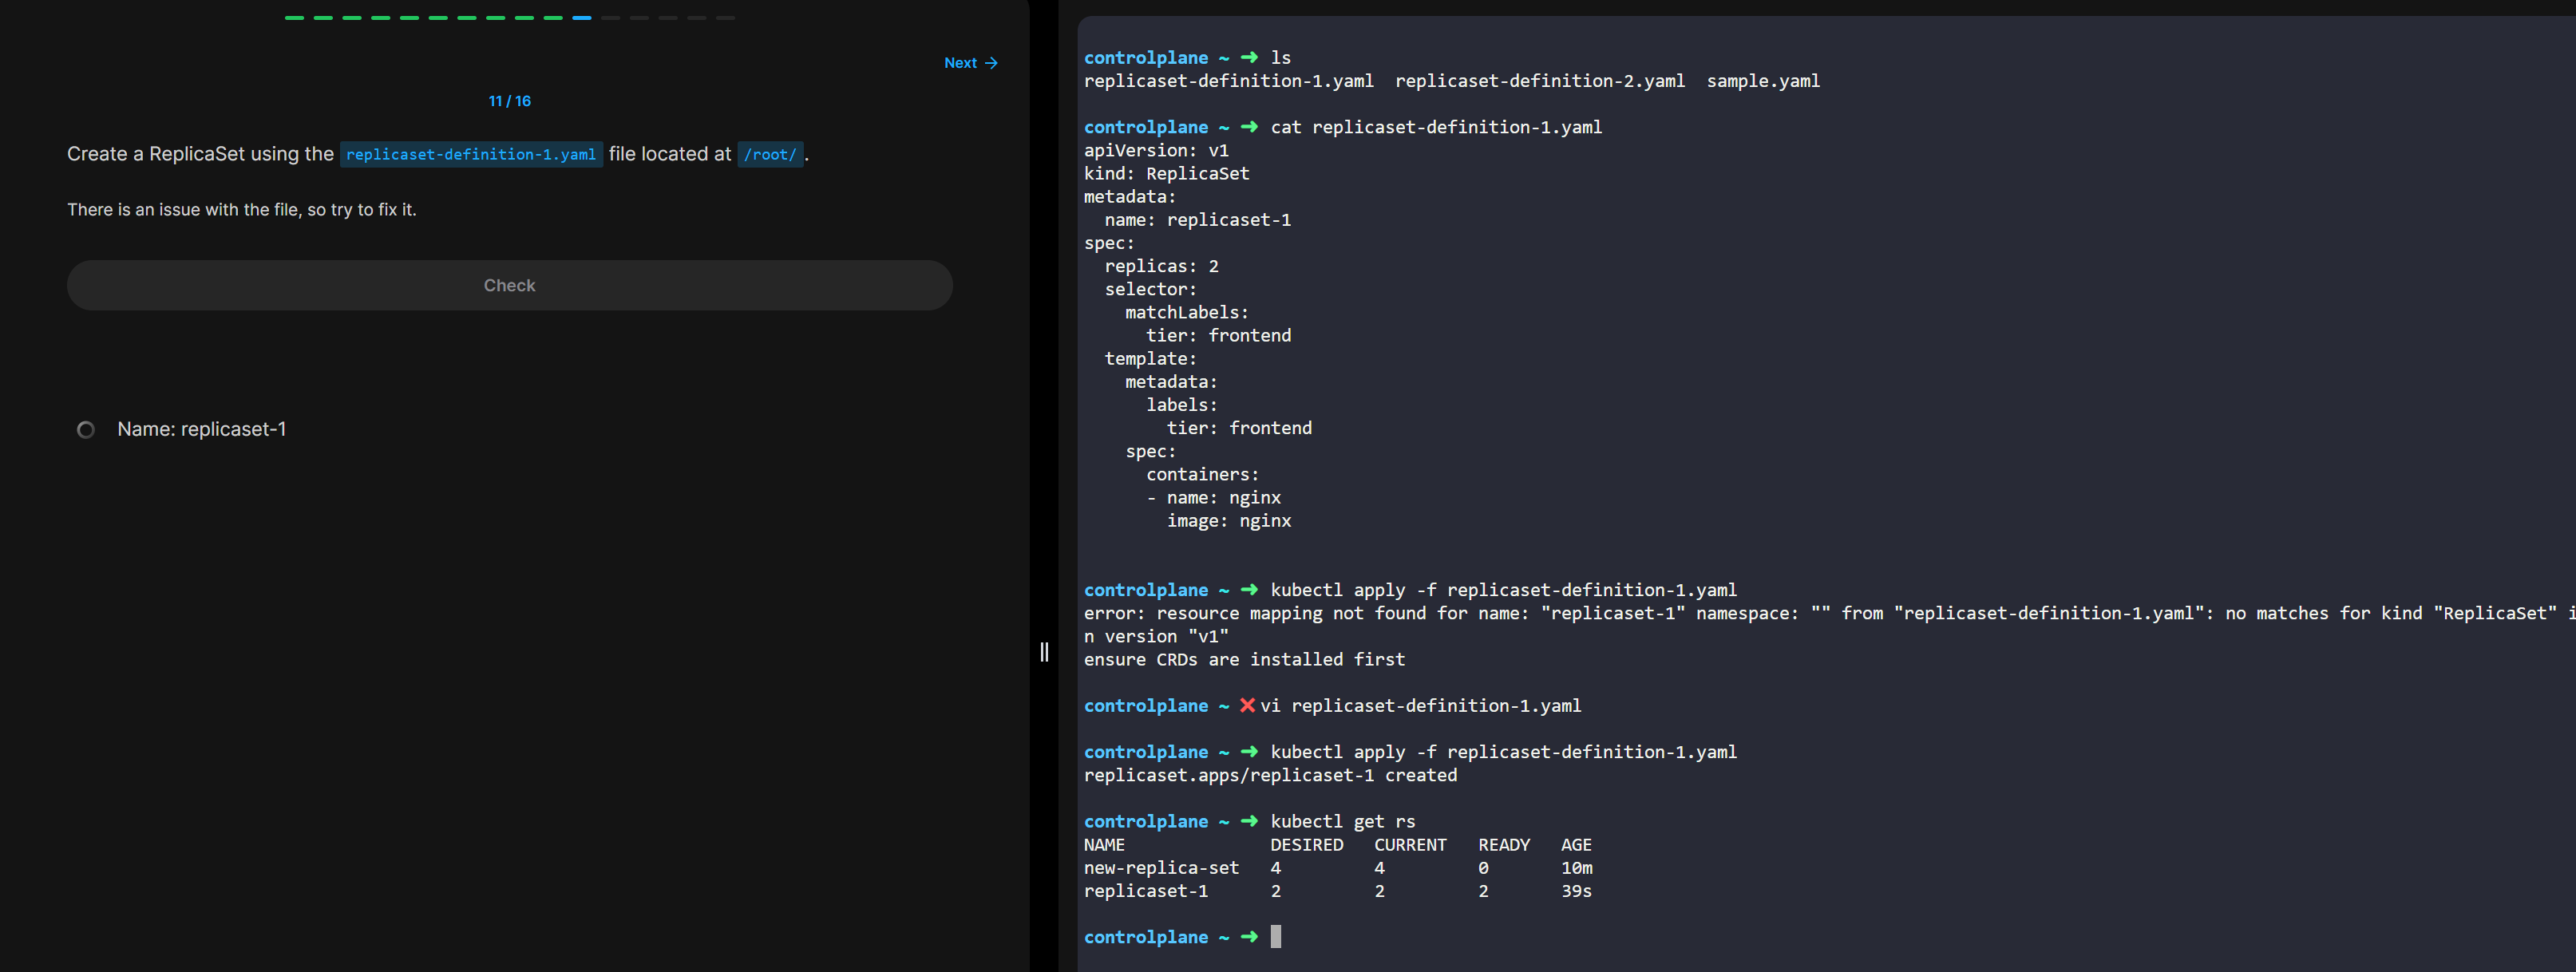Click the red X error prompt icon
The width and height of the screenshot is (2576, 972).
coord(1247,705)
